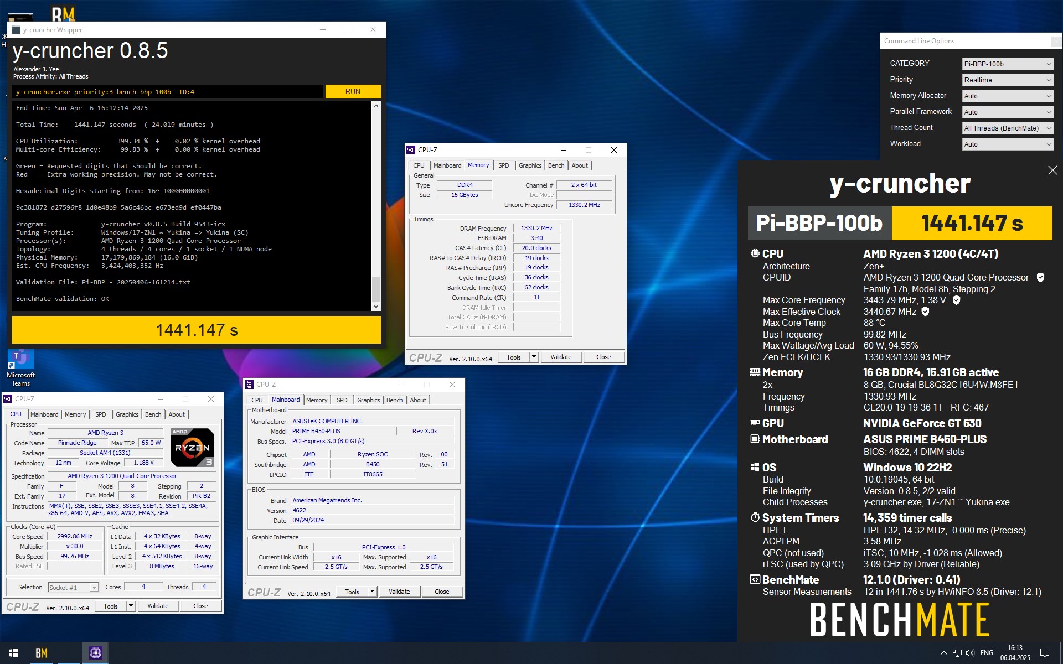Viewport: 1063px width, 664px height.
Task: Expand the Memory Allocator dropdown
Action: (x=1008, y=96)
